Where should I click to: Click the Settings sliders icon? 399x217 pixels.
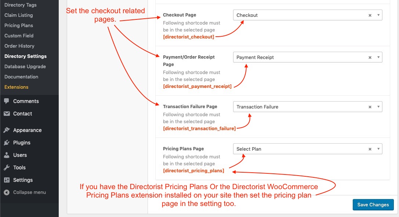pyautogui.click(x=7, y=180)
